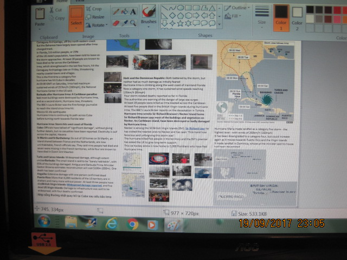Select the Text tool
This screenshot has width=347, height=260.
(x=133, y=11)
